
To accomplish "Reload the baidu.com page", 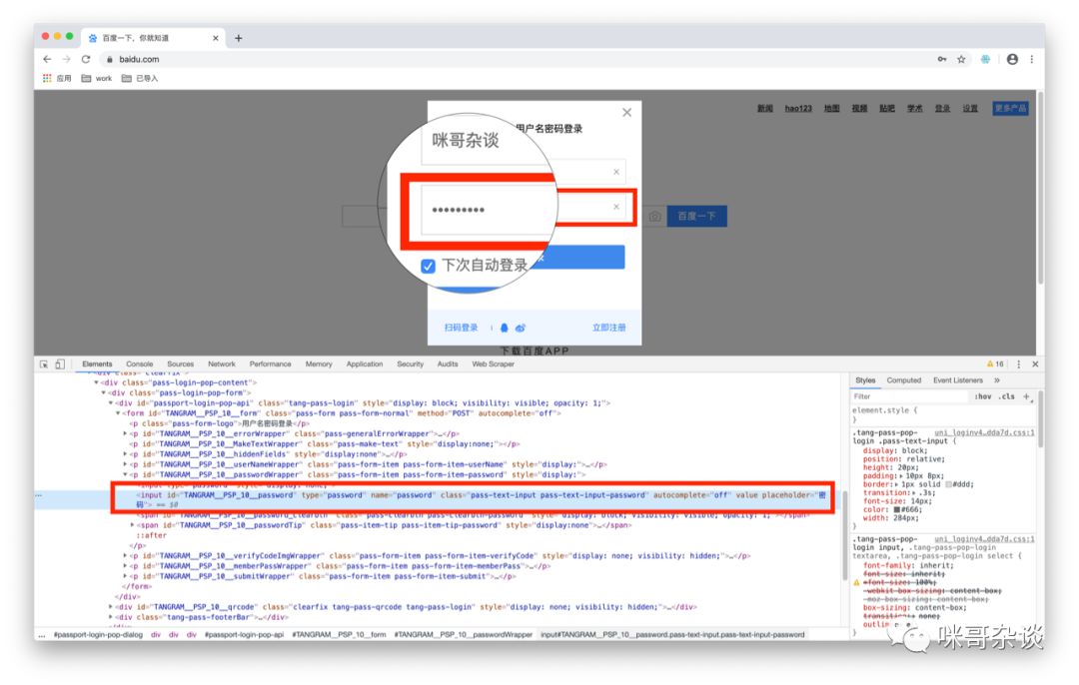I will coord(86,59).
